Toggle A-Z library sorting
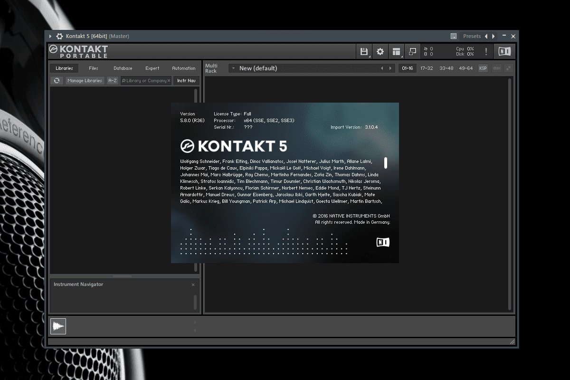Viewport: 570px width, 380px height. point(113,81)
